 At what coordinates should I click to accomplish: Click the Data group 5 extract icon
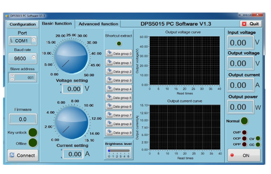[x=109, y=98]
